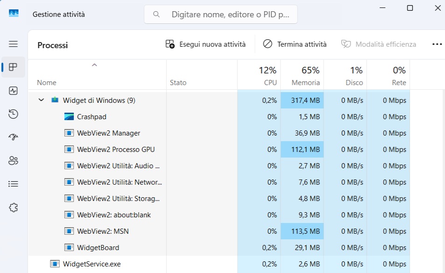
Task: Open the Performance sidebar icon
Action: pos(13,91)
